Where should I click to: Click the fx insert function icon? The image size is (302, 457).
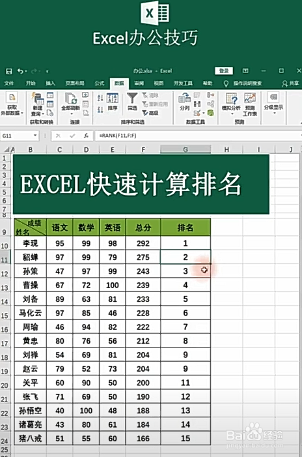click(86, 136)
